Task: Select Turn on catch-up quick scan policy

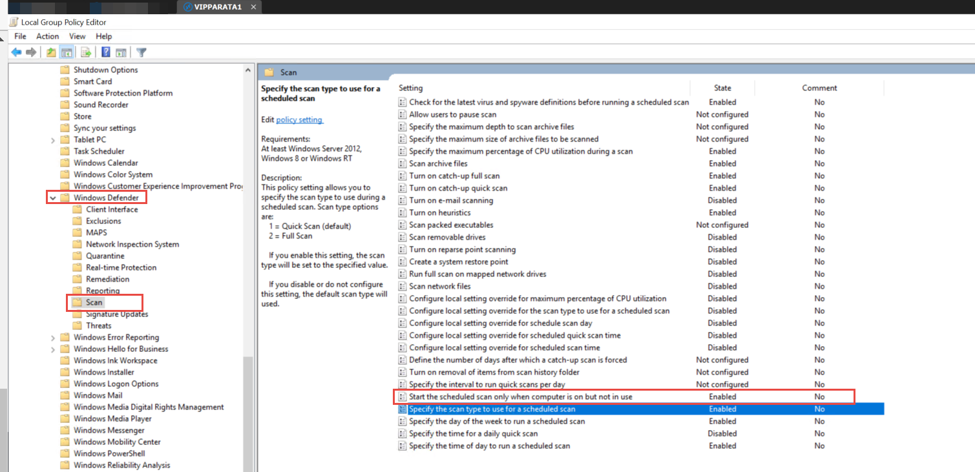Action: pos(458,188)
